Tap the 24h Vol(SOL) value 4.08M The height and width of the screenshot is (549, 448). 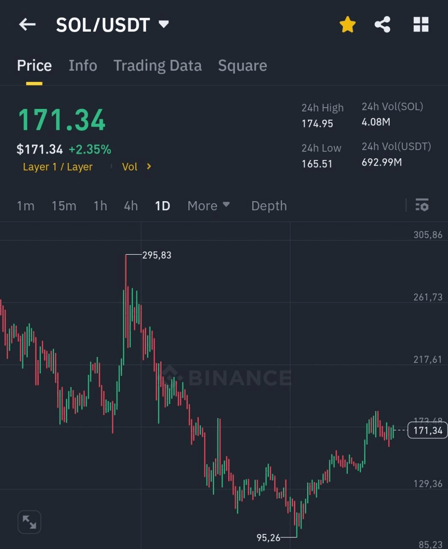376,122
